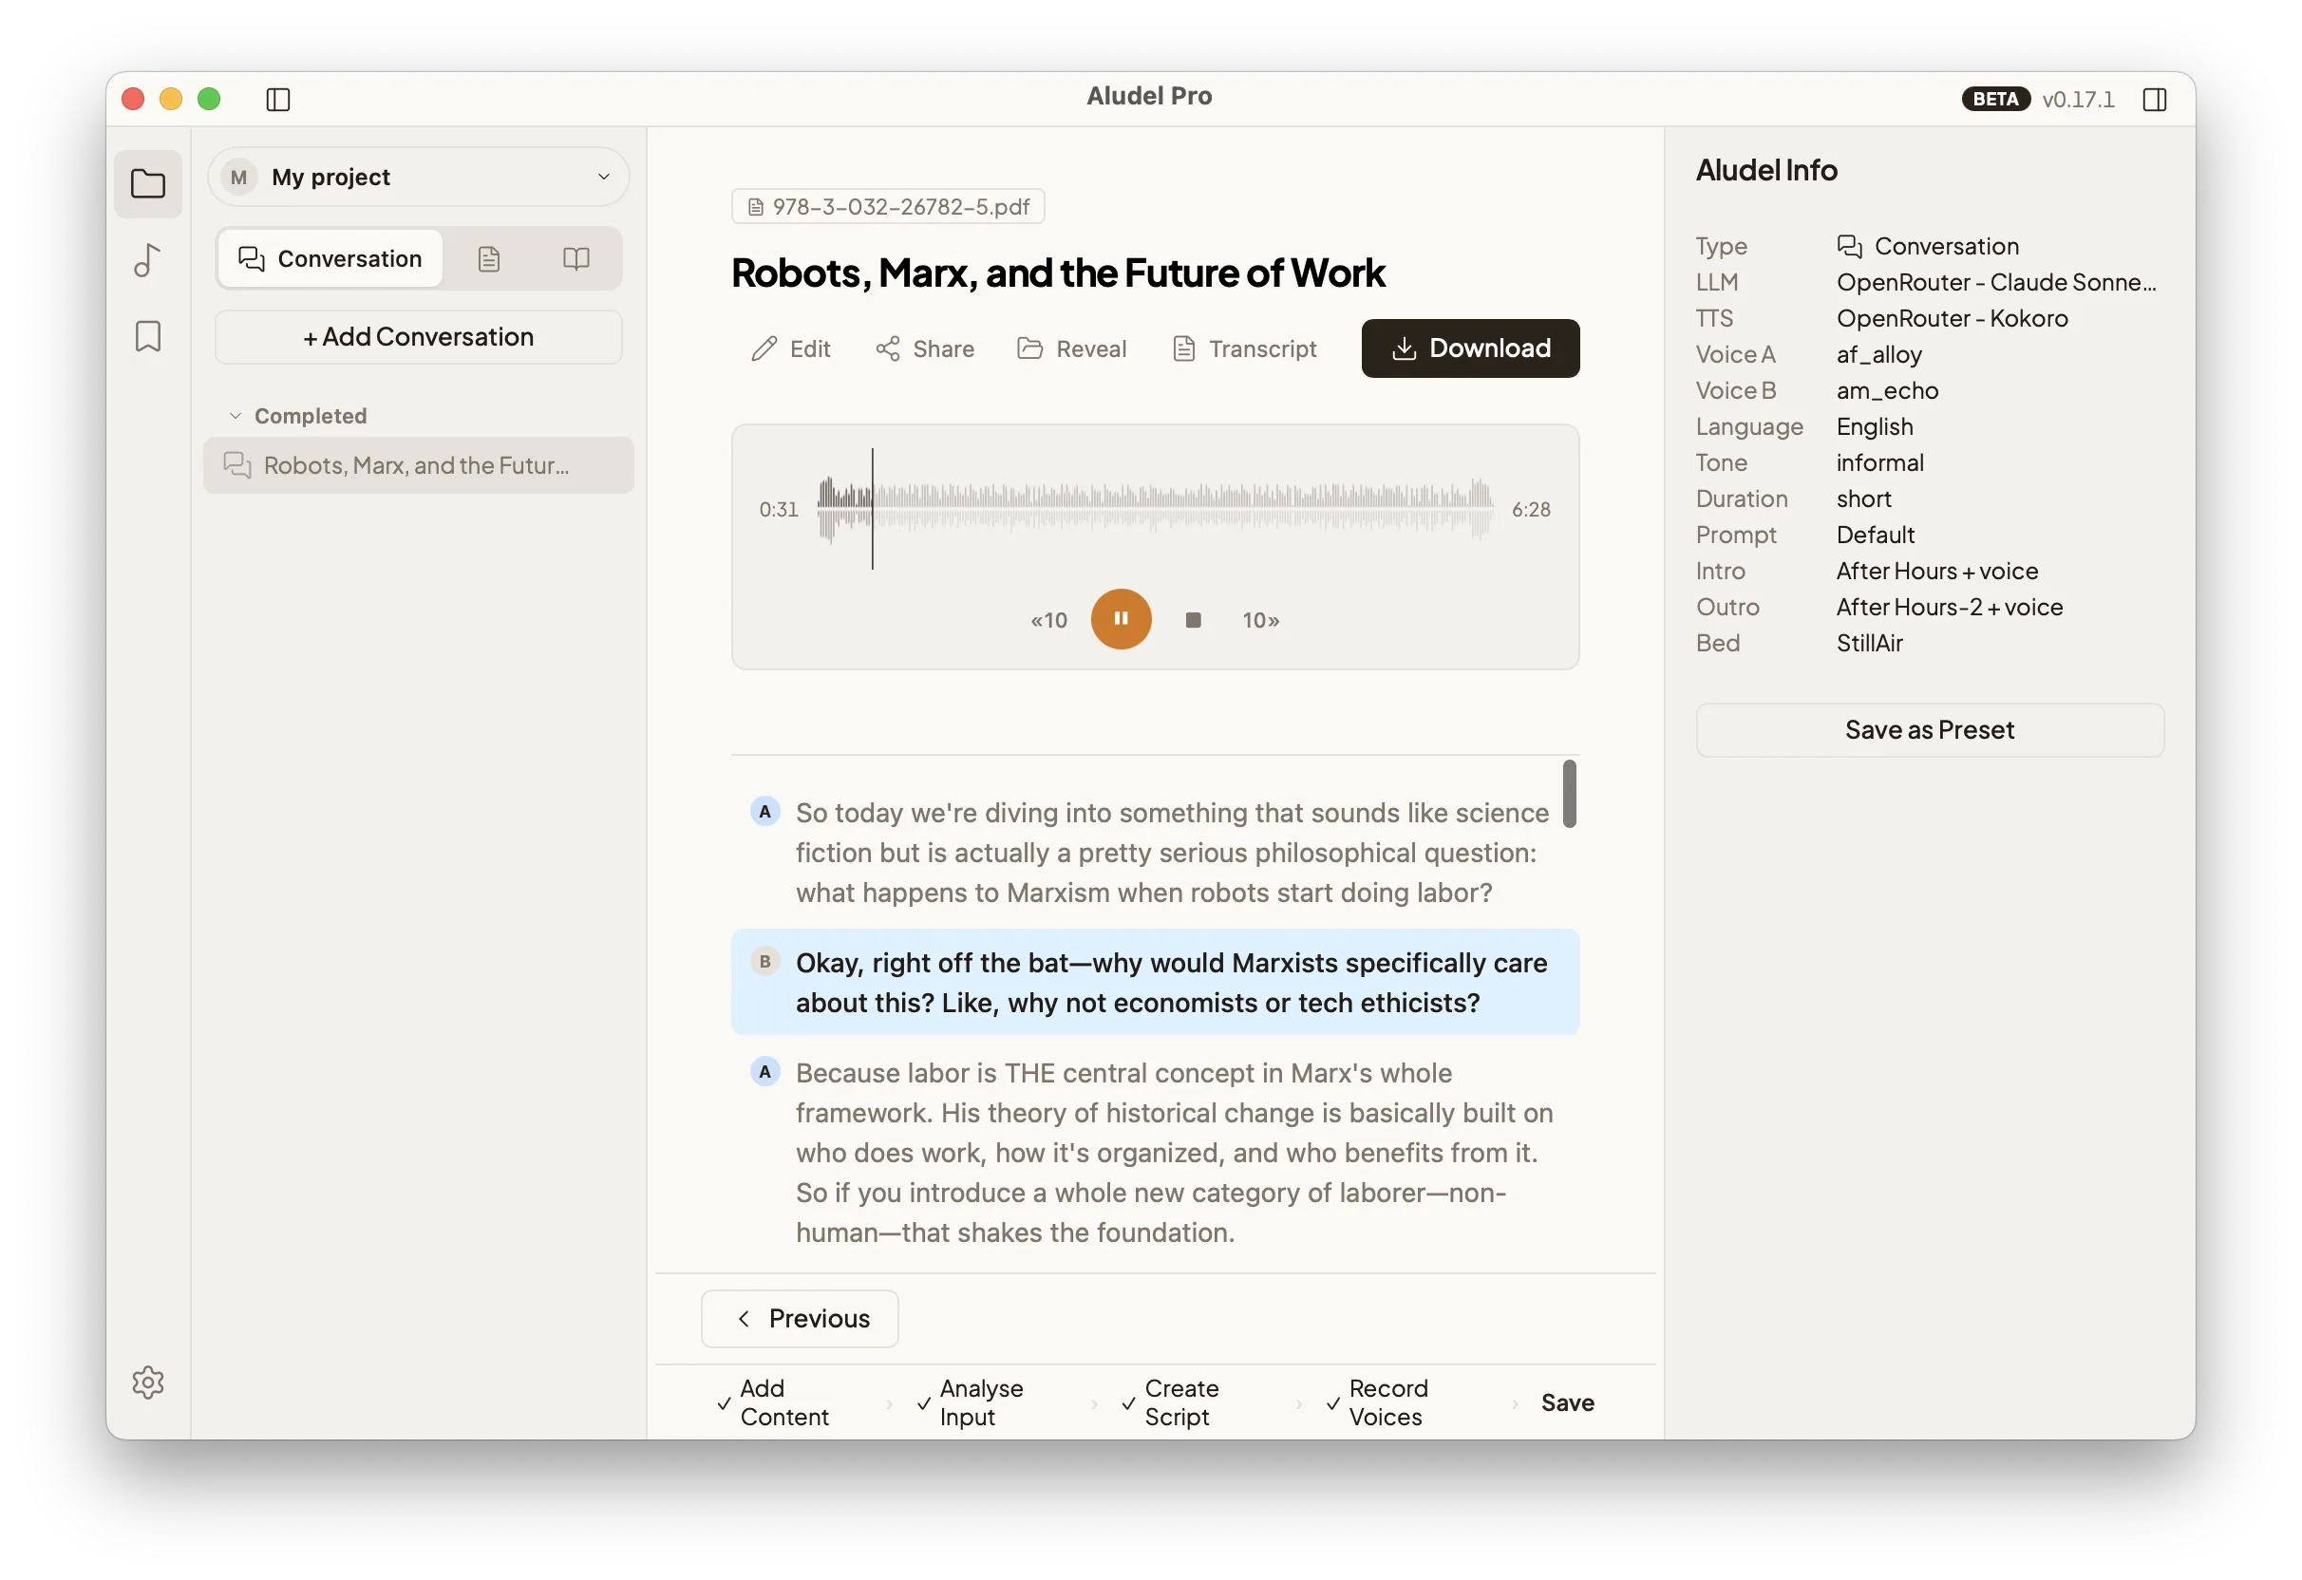Click Language value English
The height and width of the screenshot is (1580, 2302).
(1874, 426)
